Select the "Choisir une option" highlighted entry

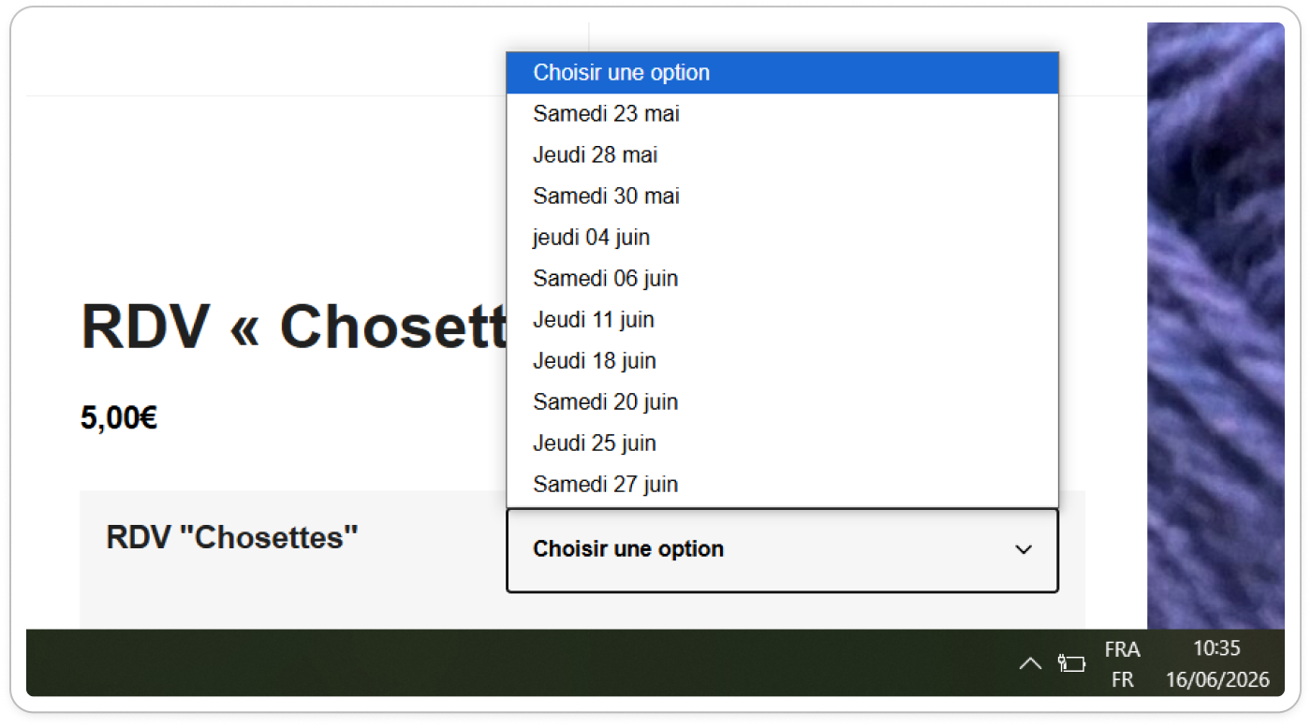782,73
